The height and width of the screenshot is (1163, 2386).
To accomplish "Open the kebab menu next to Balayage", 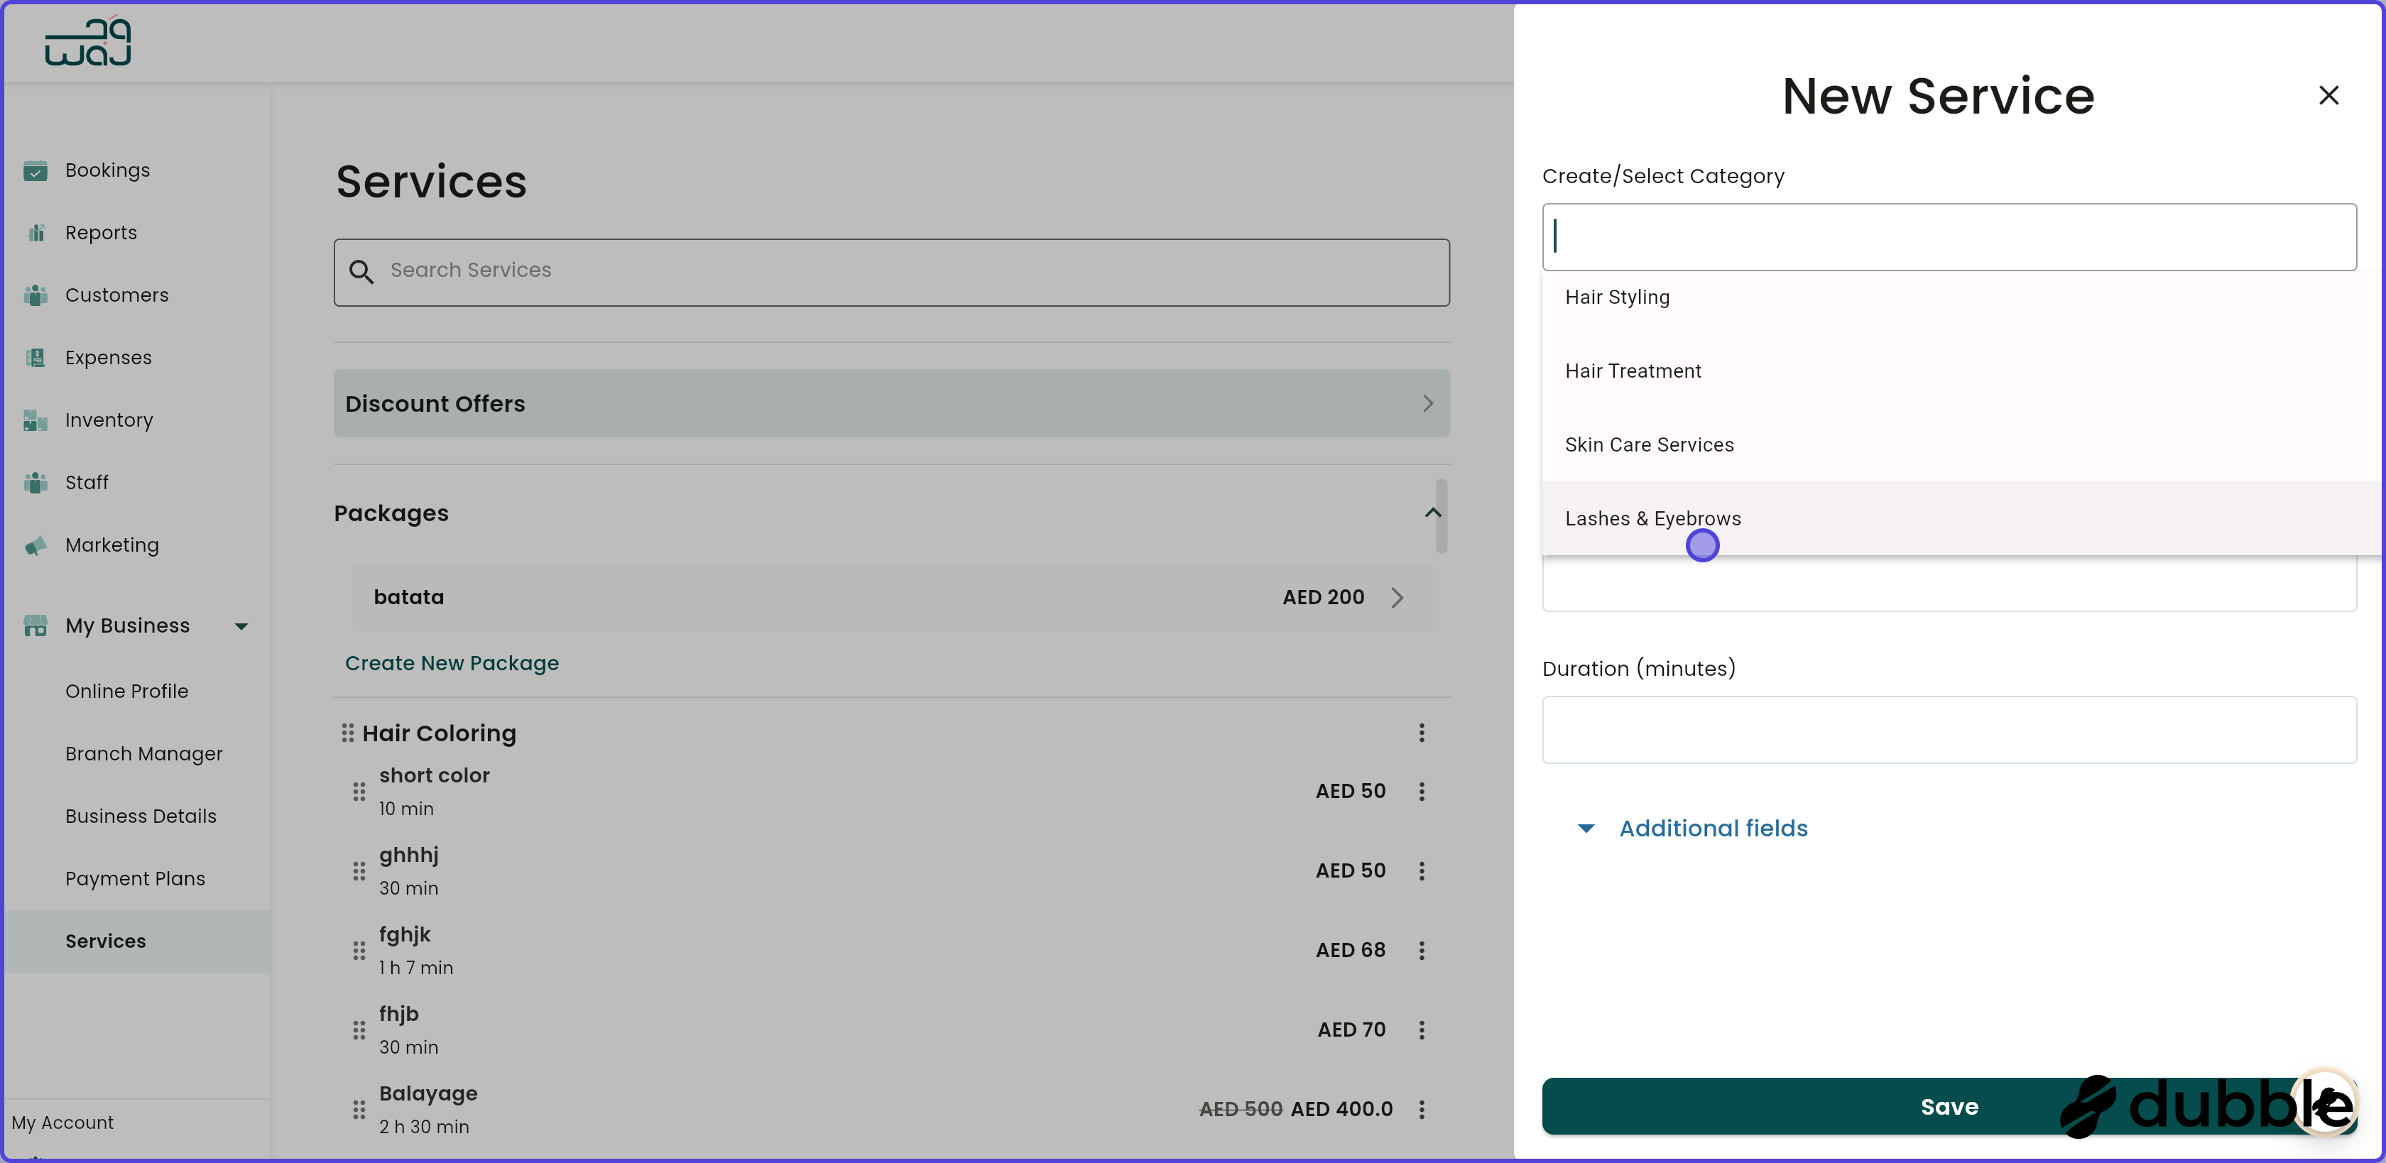I will (1422, 1108).
